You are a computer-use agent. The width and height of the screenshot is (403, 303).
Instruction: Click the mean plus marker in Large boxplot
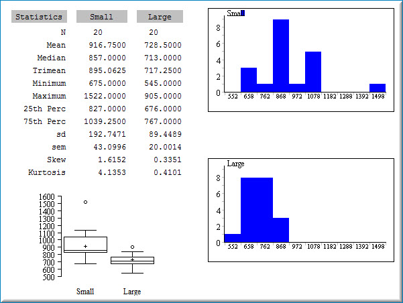point(132,259)
